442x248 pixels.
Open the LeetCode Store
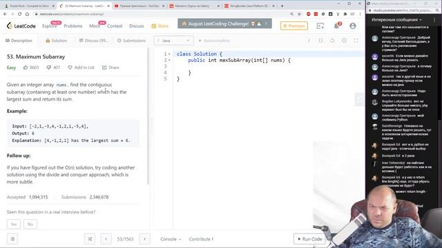coord(160,26)
